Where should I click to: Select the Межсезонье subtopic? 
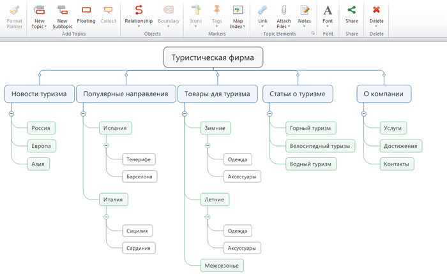[x=222, y=266]
